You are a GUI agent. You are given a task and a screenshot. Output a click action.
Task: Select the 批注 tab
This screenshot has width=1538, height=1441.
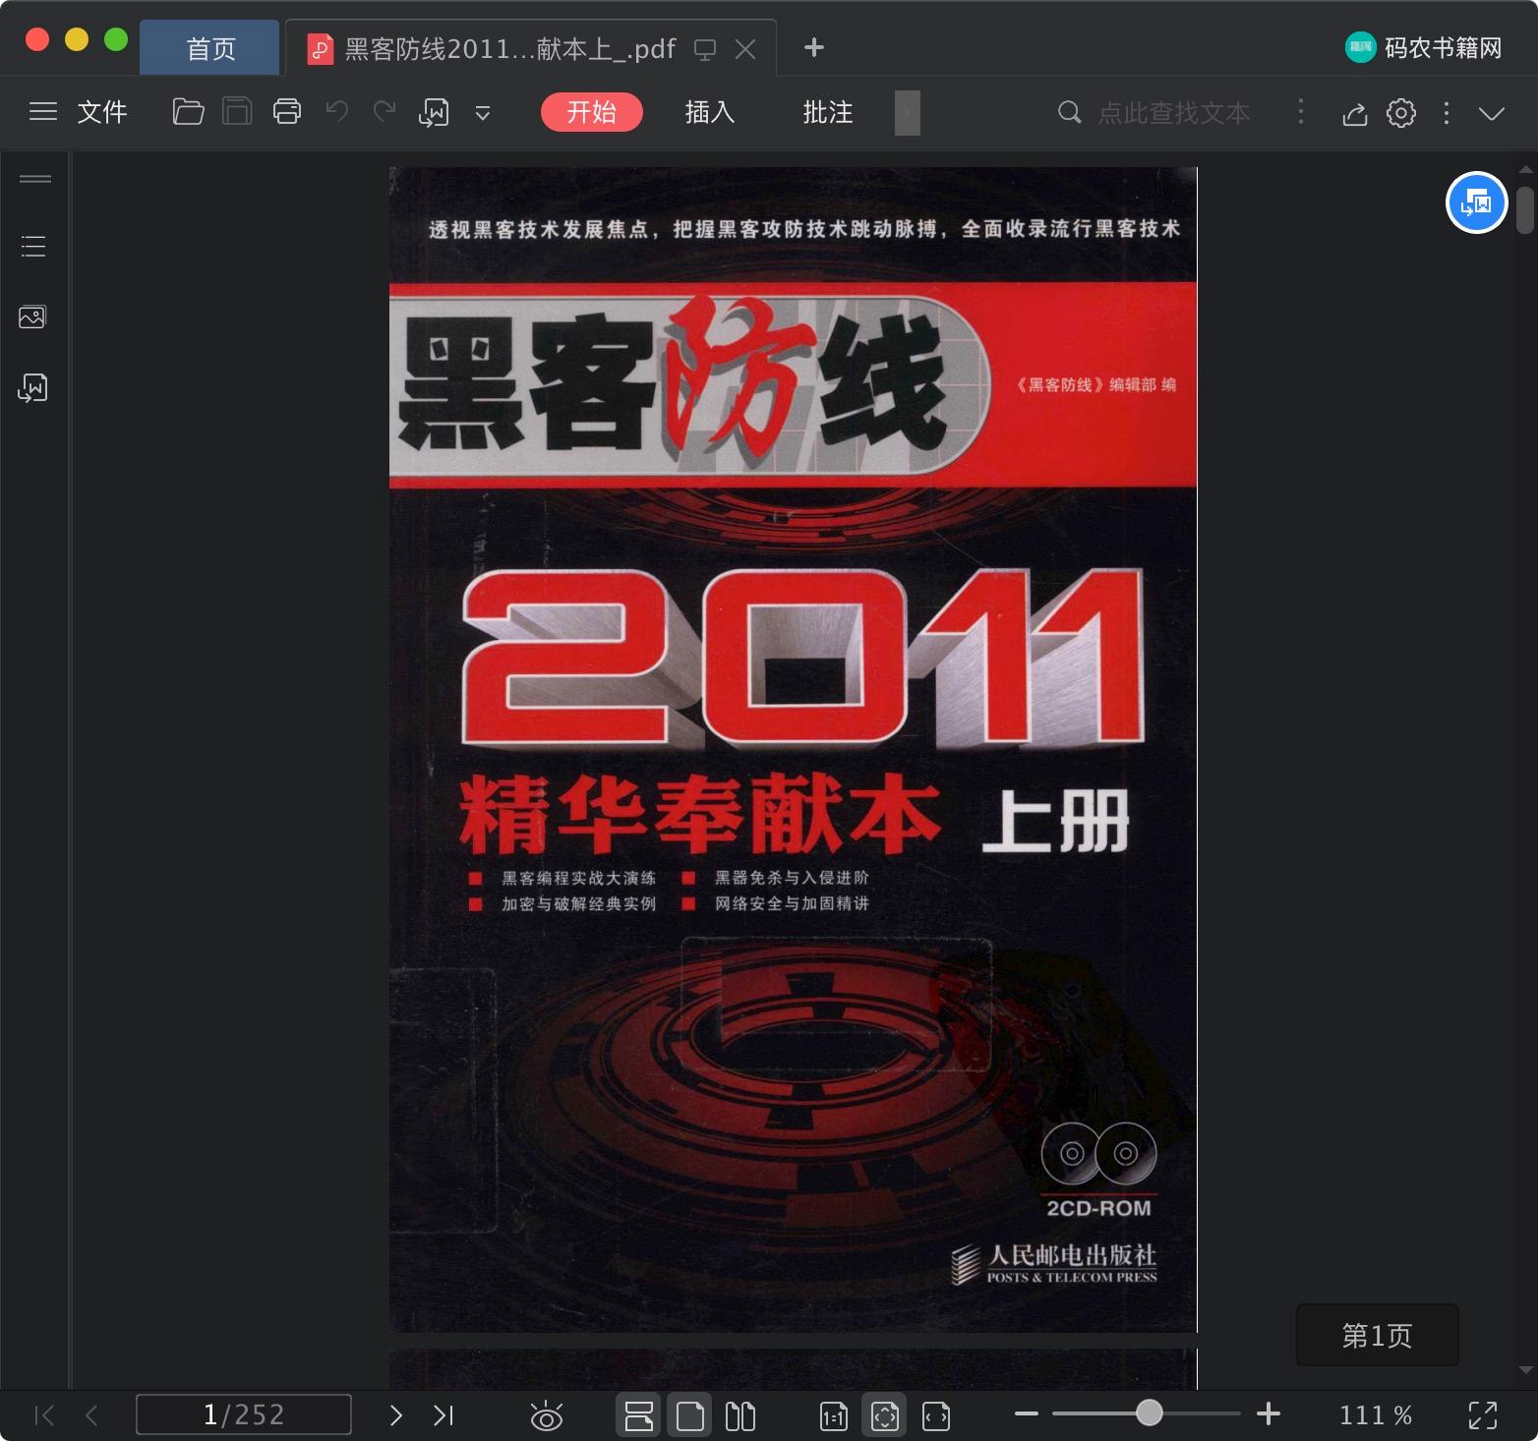click(x=828, y=112)
